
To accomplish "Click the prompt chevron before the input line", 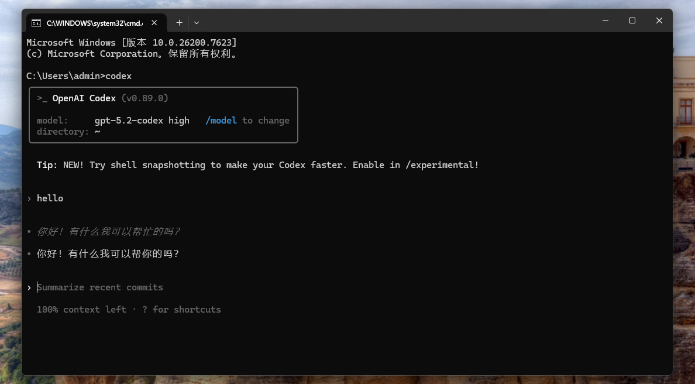I will 29,287.
